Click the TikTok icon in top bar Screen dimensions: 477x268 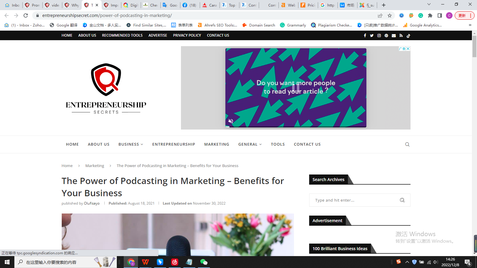408,35
